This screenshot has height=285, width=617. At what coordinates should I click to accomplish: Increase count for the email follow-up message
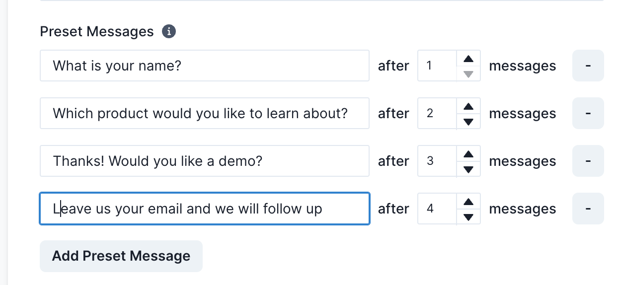(x=468, y=202)
